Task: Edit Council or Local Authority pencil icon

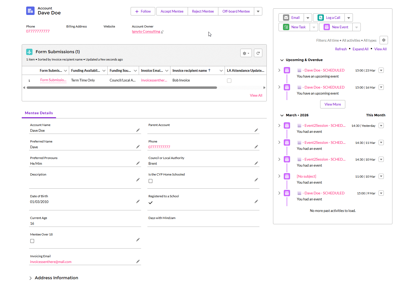Action: click(x=256, y=163)
